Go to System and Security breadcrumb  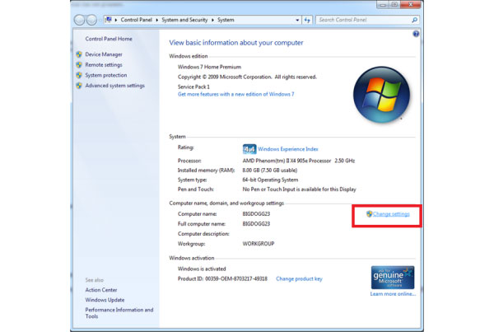click(x=184, y=20)
